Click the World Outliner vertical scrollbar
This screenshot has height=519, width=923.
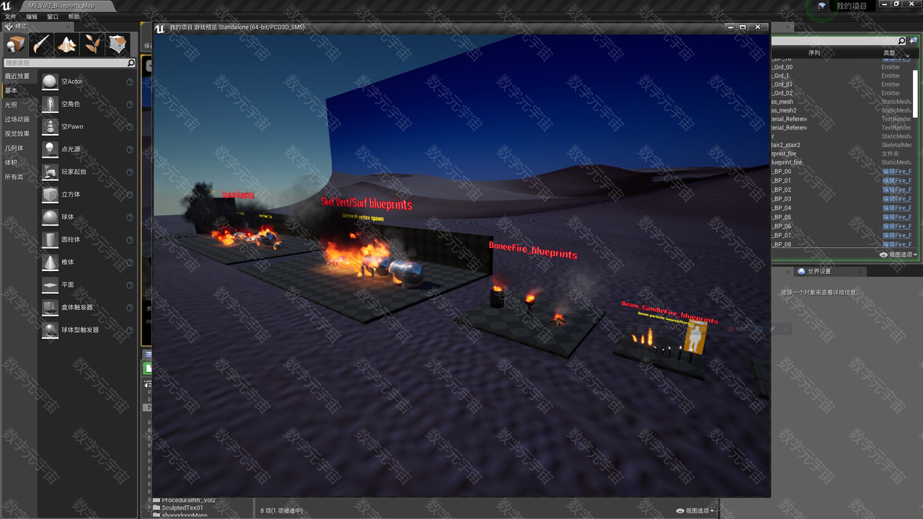(x=917, y=86)
